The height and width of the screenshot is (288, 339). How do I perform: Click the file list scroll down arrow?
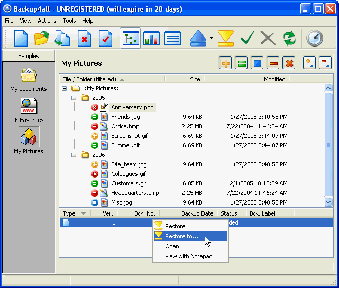click(328, 202)
